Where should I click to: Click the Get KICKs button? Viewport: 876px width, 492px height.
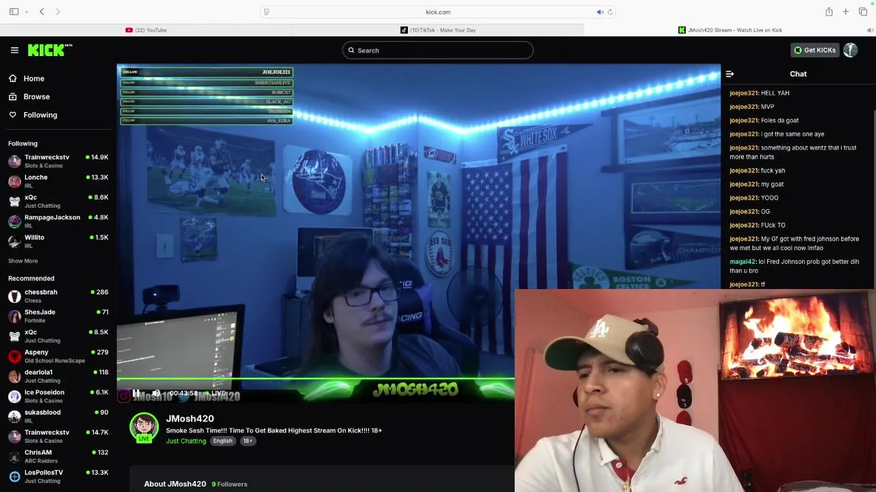[814, 50]
